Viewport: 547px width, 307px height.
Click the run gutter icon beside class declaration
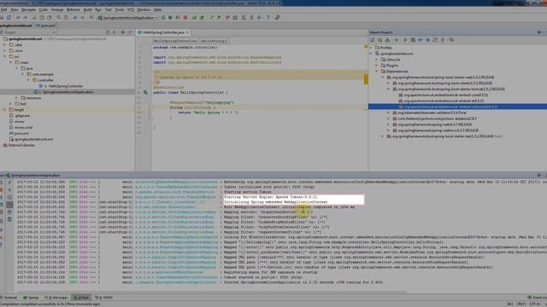(x=145, y=92)
